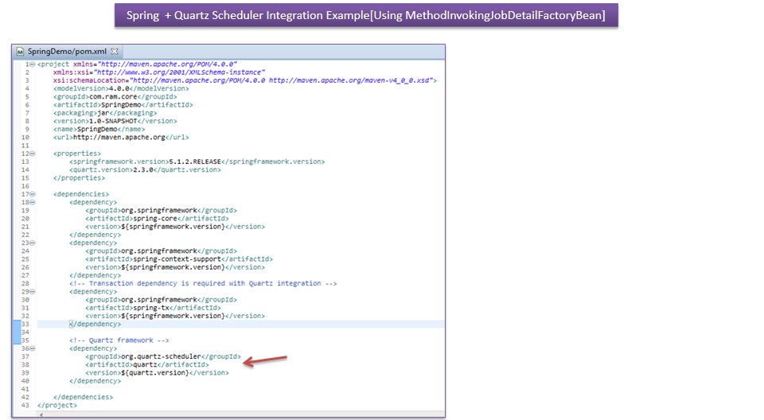
Task: Collapse the spring-tx dependency at line 29
Action: click(32, 291)
